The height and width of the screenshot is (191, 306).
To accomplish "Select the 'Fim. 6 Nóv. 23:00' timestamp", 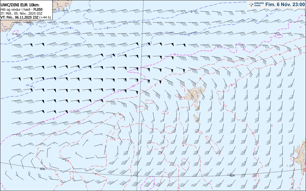I will pyautogui.click(x=285, y=5).
